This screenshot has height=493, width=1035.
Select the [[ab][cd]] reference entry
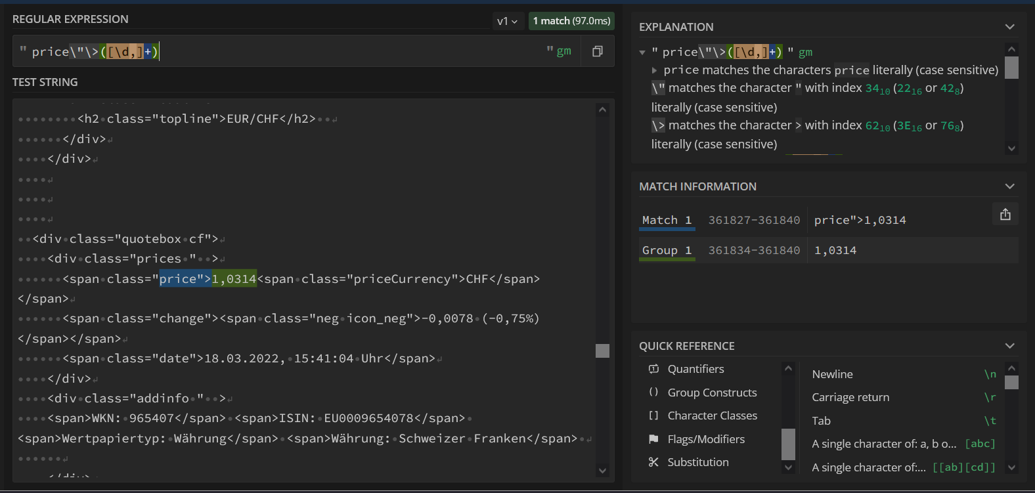pos(904,467)
